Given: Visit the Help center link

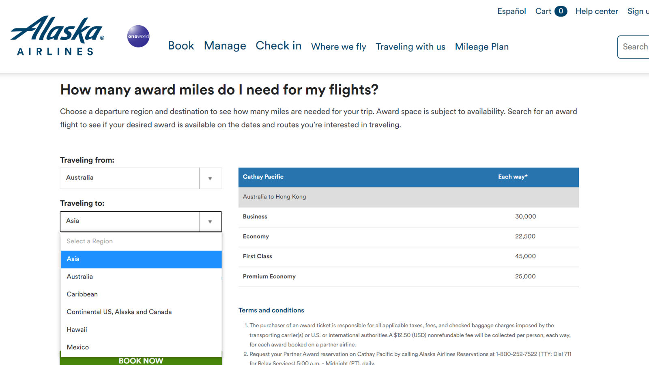Looking at the screenshot, I should pyautogui.click(x=597, y=11).
